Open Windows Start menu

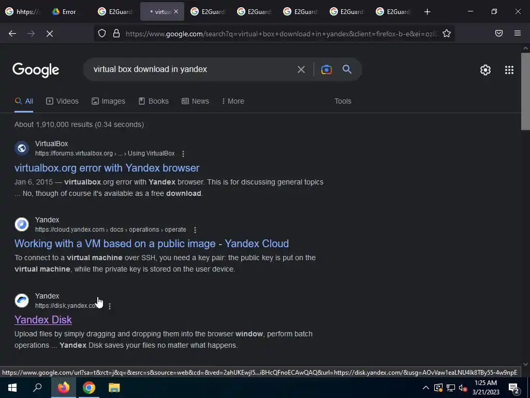[12, 388]
